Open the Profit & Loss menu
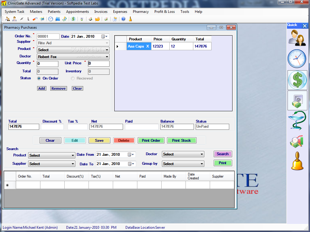The height and width of the screenshot is (232, 310). pos(165,12)
